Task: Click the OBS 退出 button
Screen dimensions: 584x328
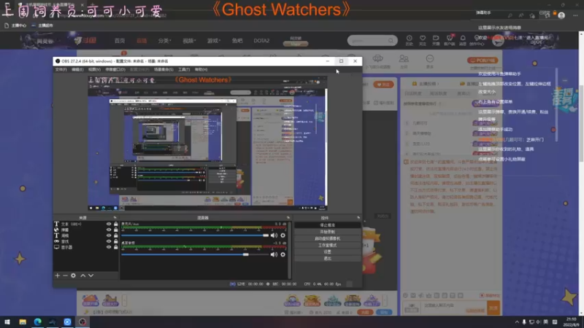Action: click(x=327, y=259)
